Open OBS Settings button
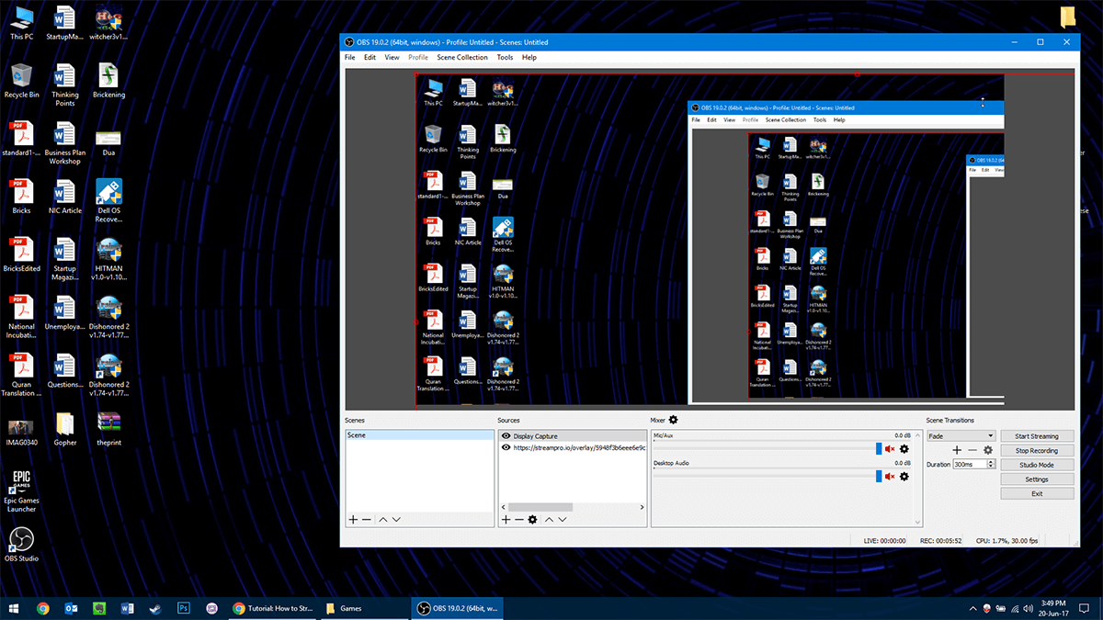 click(x=1037, y=479)
